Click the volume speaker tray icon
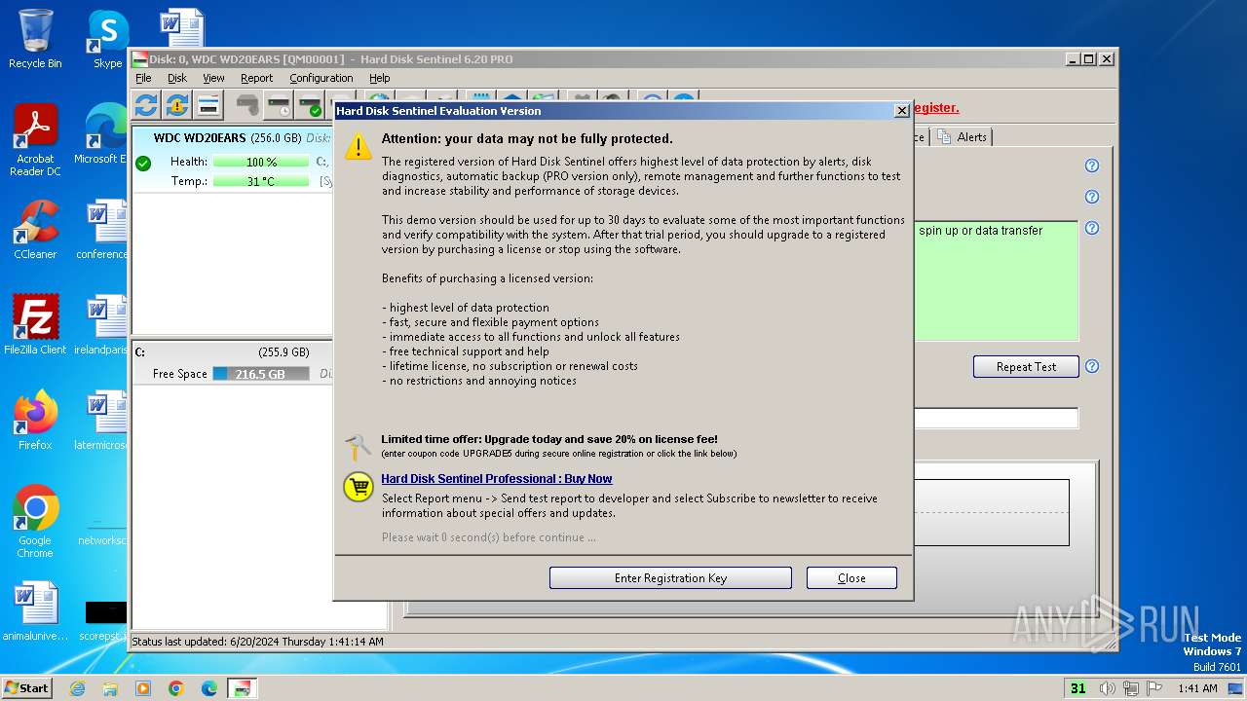This screenshot has height=701, width=1247. [1109, 688]
